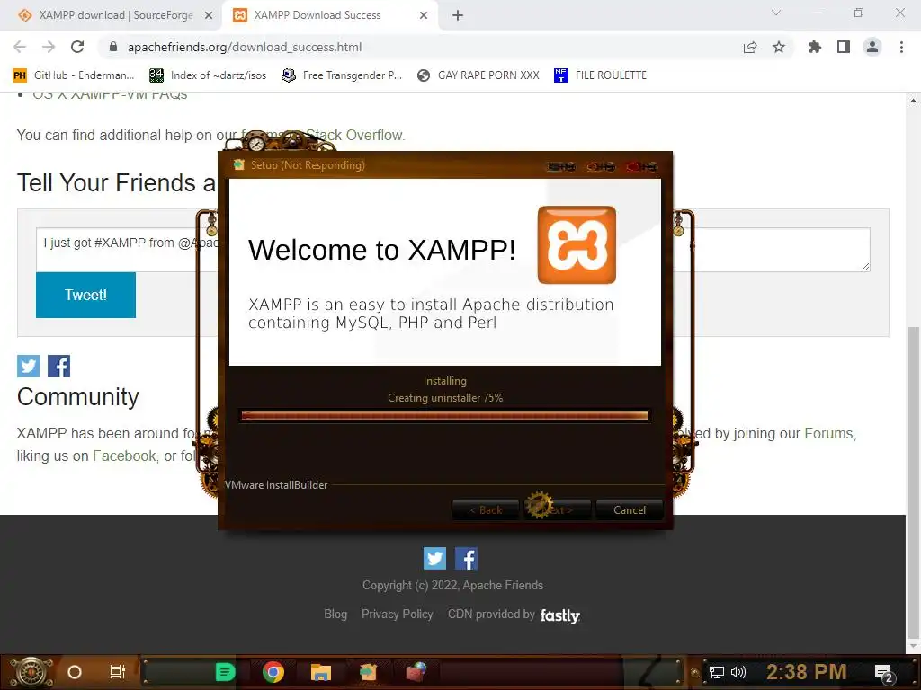This screenshot has height=690, width=921.
Task: Open the Facebook icon above Community
Action: pos(58,367)
